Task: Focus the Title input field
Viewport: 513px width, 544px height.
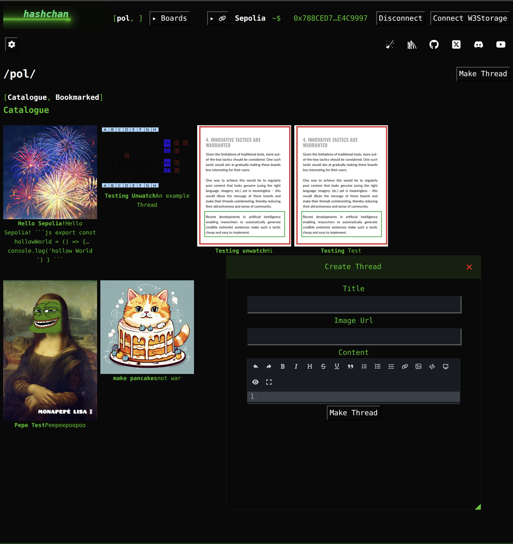Action: [x=354, y=304]
